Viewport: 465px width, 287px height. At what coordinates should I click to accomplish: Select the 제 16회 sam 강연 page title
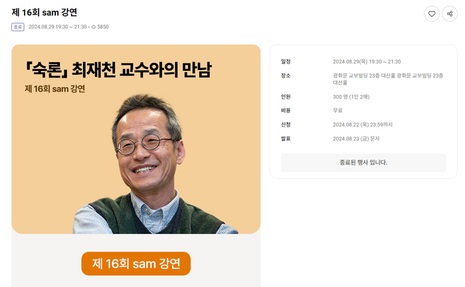click(x=45, y=13)
